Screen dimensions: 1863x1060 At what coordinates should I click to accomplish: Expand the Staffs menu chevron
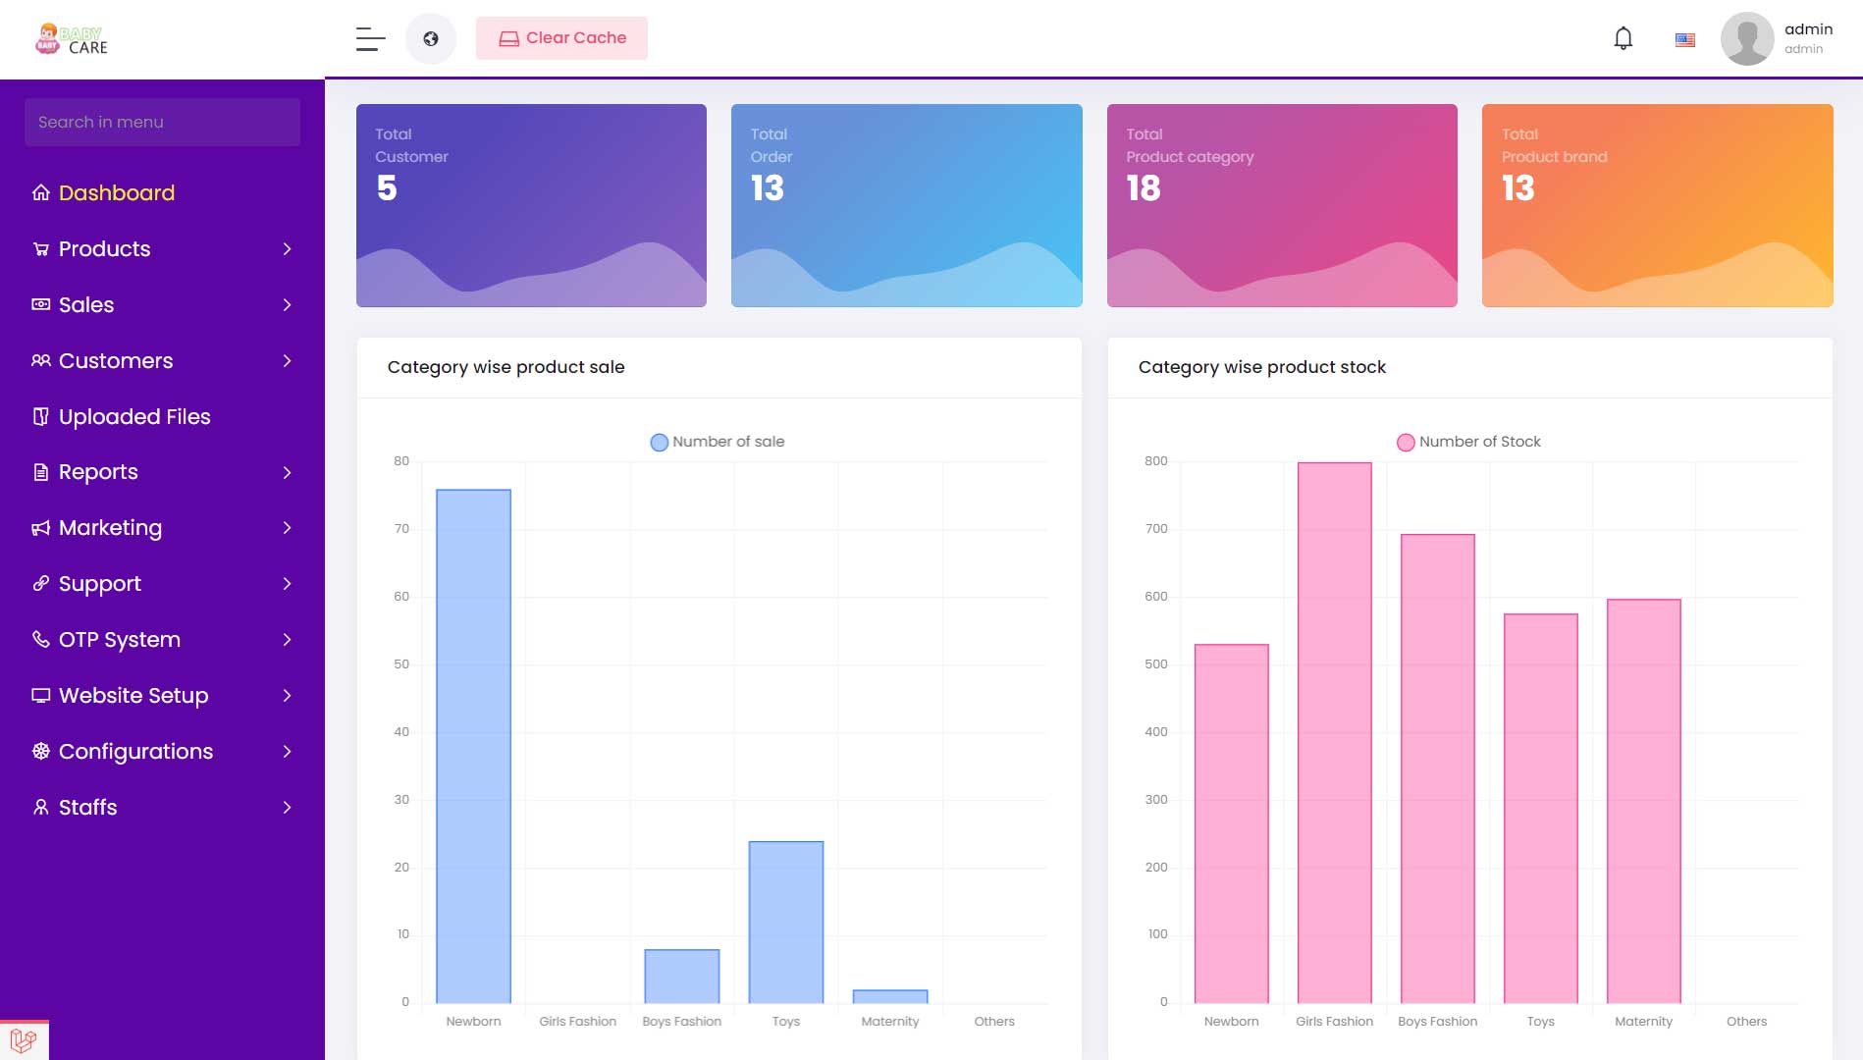287,807
